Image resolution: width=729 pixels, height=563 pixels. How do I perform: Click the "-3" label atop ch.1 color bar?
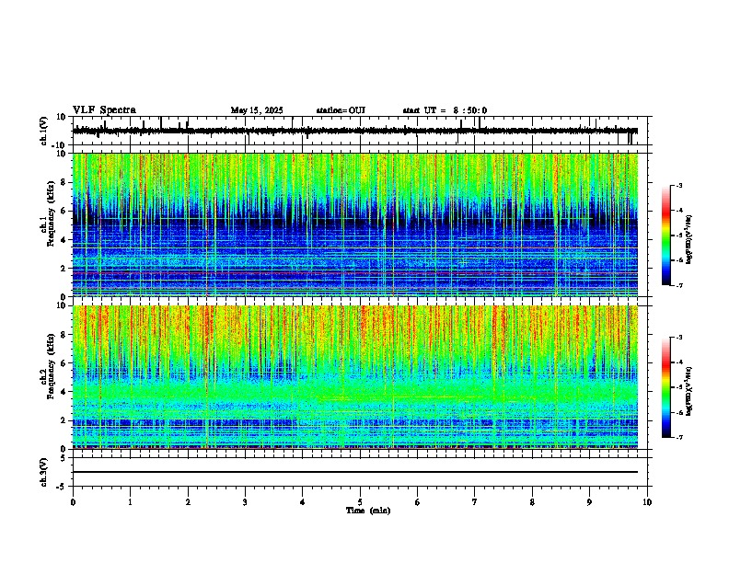pyautogui.click(x=678, y=185)
